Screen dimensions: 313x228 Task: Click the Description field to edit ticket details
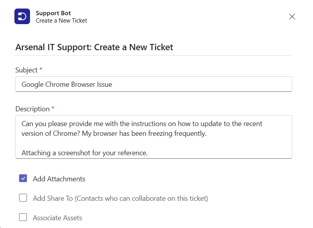[153, 136]
